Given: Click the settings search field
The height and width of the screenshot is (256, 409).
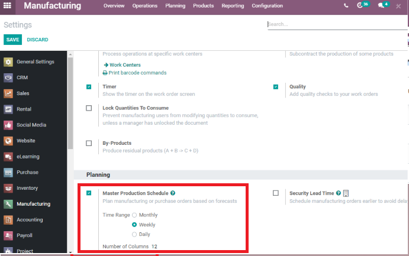Looking at the screenshot, I should click(x=334, y=25).
